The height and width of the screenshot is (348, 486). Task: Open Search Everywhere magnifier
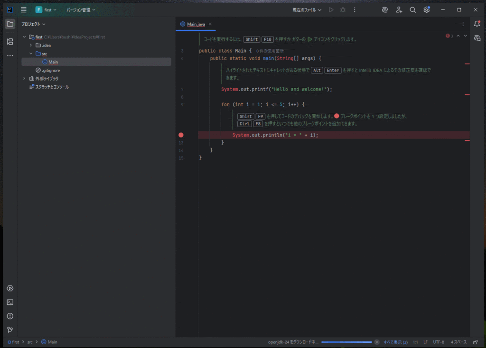(412, 10)
